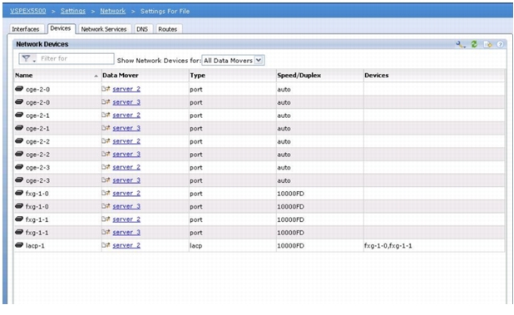Screen dimensions: 514x315
Task: Click device icon for cge-2-3 server_2 row
Action: point(19,167)
